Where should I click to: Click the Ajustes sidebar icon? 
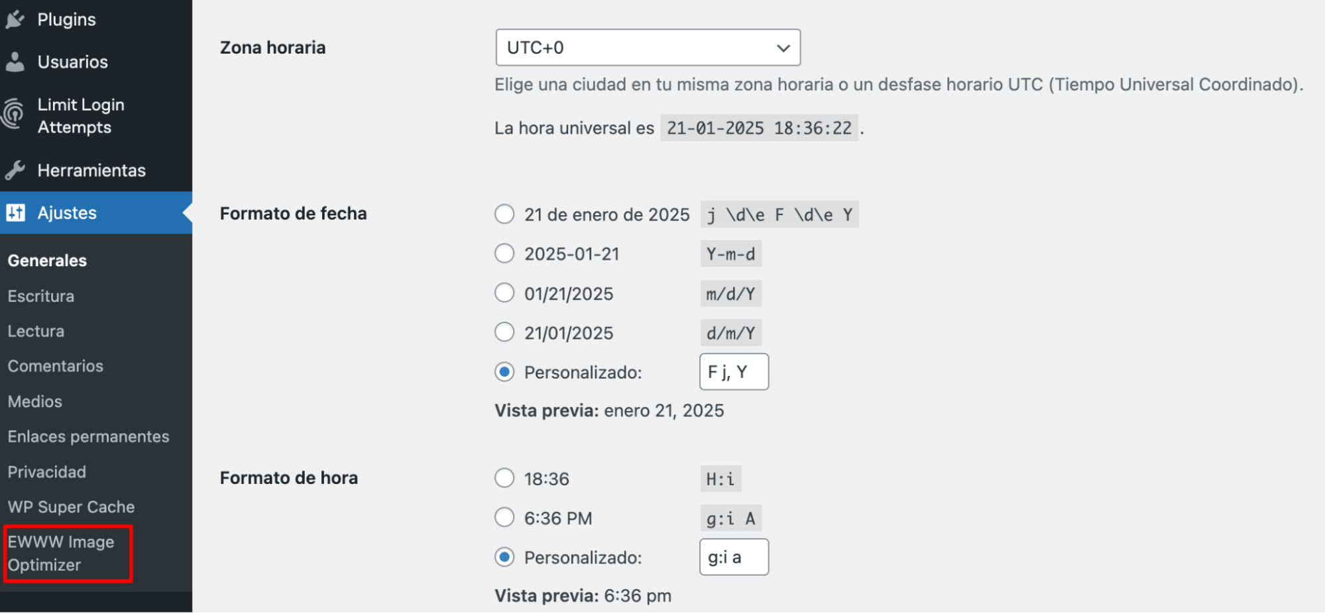pyautogui.click(x=15, y=212)
